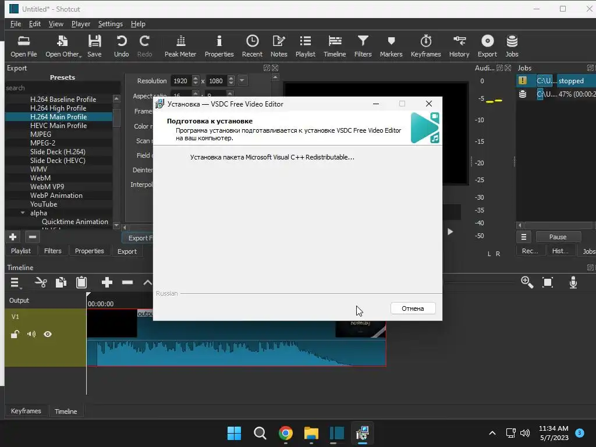Zoom timeline to fit

[548, 282]
